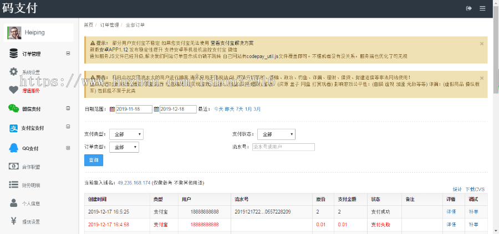Open 支付状态 dropdown
This screenshot has width=499, height=234.
pos(276,134)
